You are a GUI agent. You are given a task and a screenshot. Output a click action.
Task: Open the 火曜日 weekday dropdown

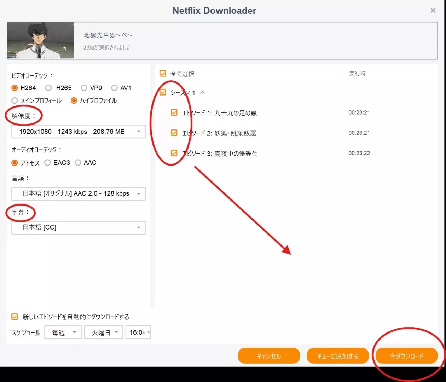[x=104, y=332]
